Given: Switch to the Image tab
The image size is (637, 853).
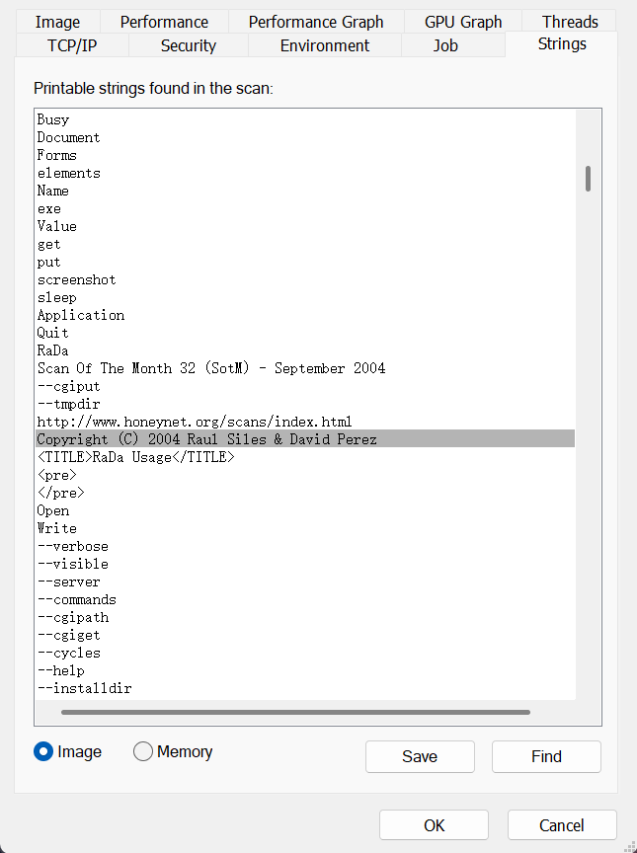Looking at the screenshot, I should coord(57,22).
